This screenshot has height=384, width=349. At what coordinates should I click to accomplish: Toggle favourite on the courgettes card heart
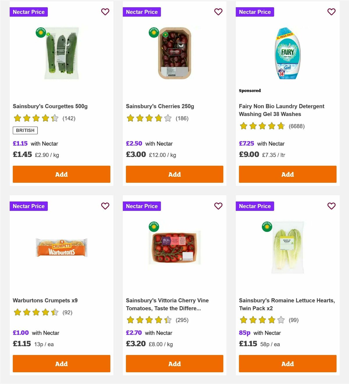pyautogui.click(x=105, y=12)
